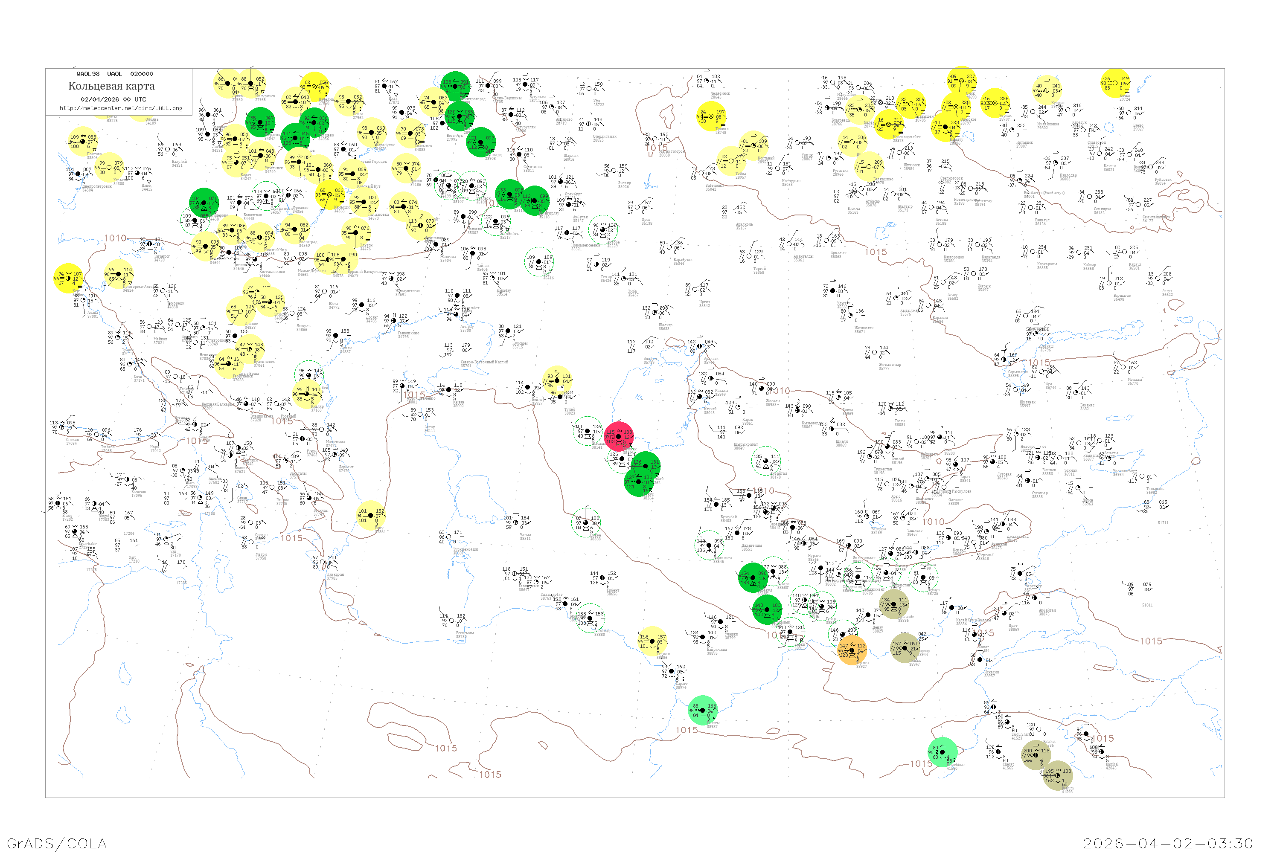Image resolution: width=1280 pixels, height=853 pixels.
Task: Select the khaki circle at Душанбе station
Action: coord(893,604)
